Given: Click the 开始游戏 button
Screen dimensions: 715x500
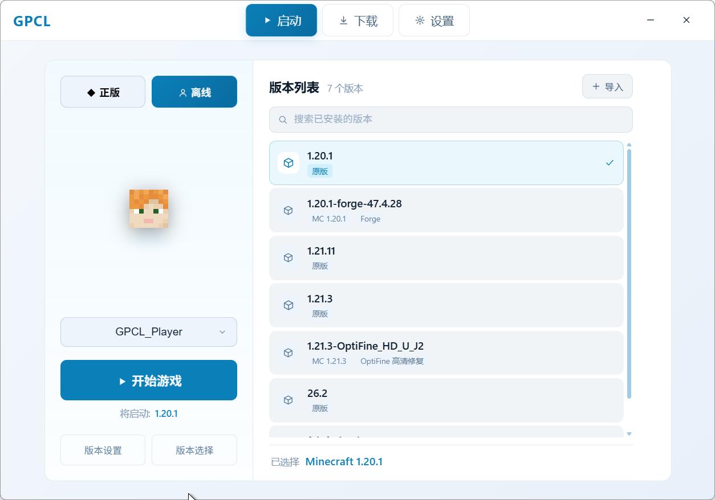Looking at the screenshot, I should 149,380.
